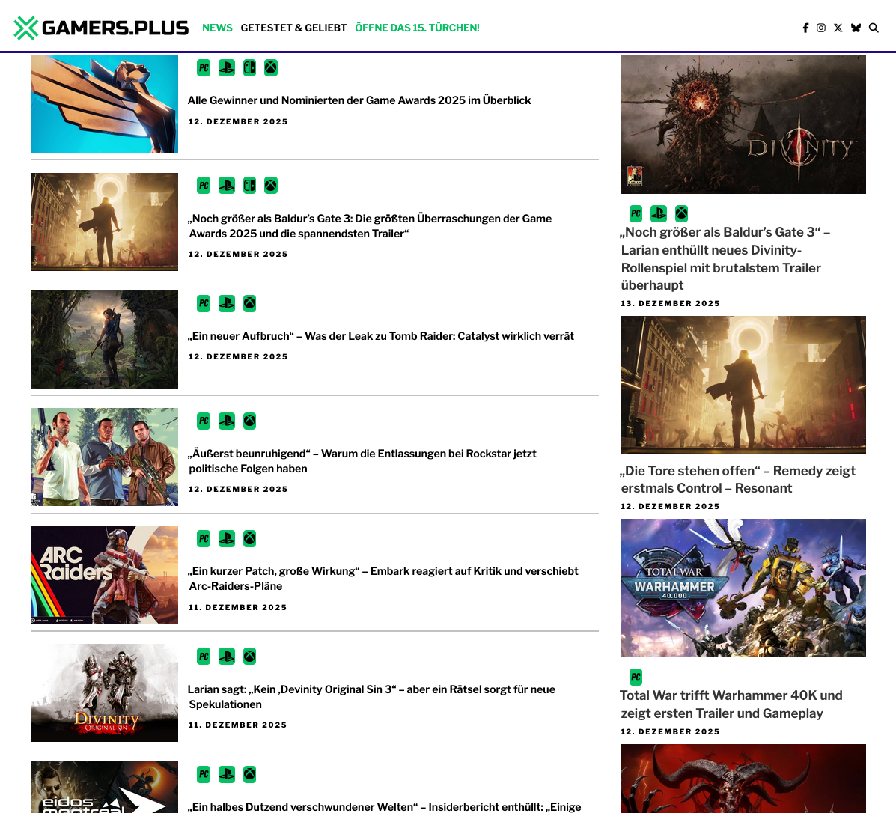Open the Instagram profile icon
This screenshot has height=813, width=896.
click(821, 28)
